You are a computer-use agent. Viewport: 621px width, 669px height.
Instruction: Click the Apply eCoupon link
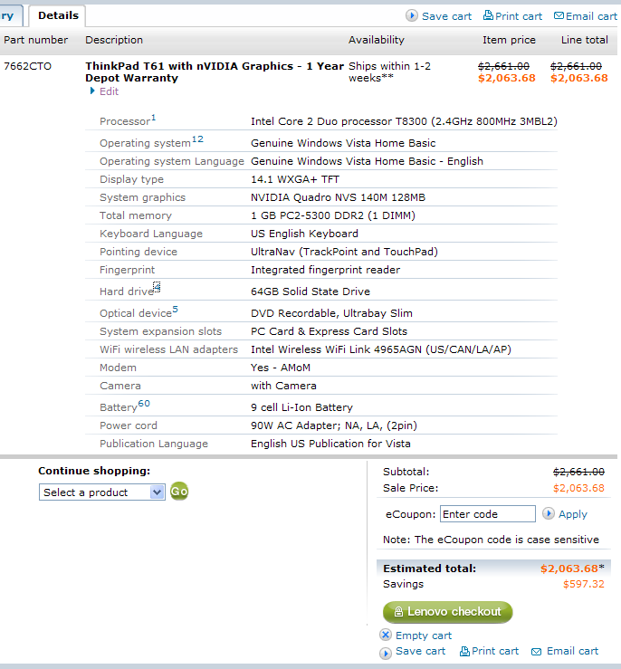(x=573, y=514)
